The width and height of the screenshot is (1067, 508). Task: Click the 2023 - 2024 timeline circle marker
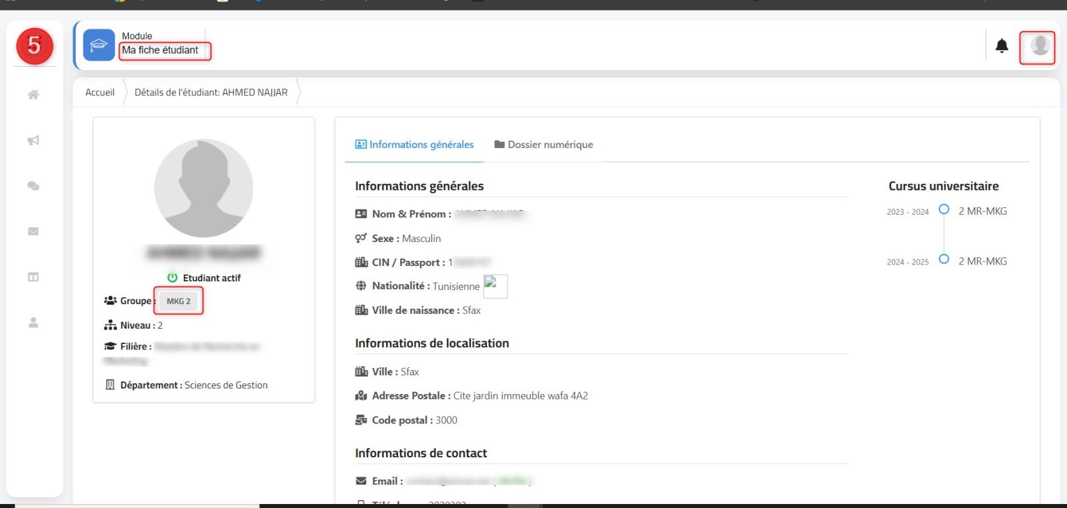pos(944,209)
